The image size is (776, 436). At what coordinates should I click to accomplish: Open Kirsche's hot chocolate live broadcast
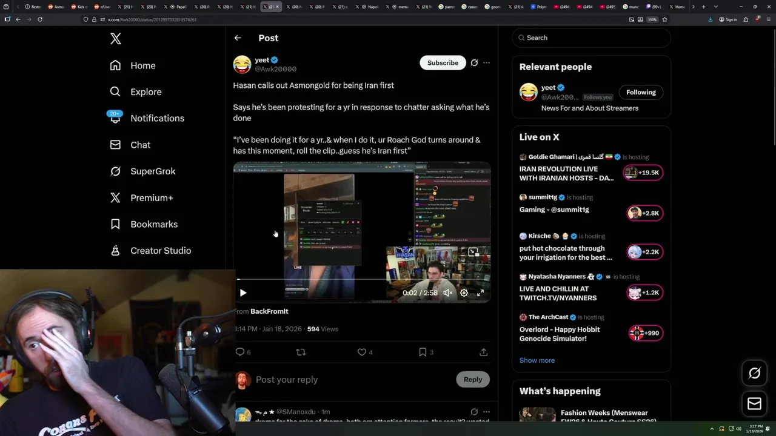(x=566, y=253)
